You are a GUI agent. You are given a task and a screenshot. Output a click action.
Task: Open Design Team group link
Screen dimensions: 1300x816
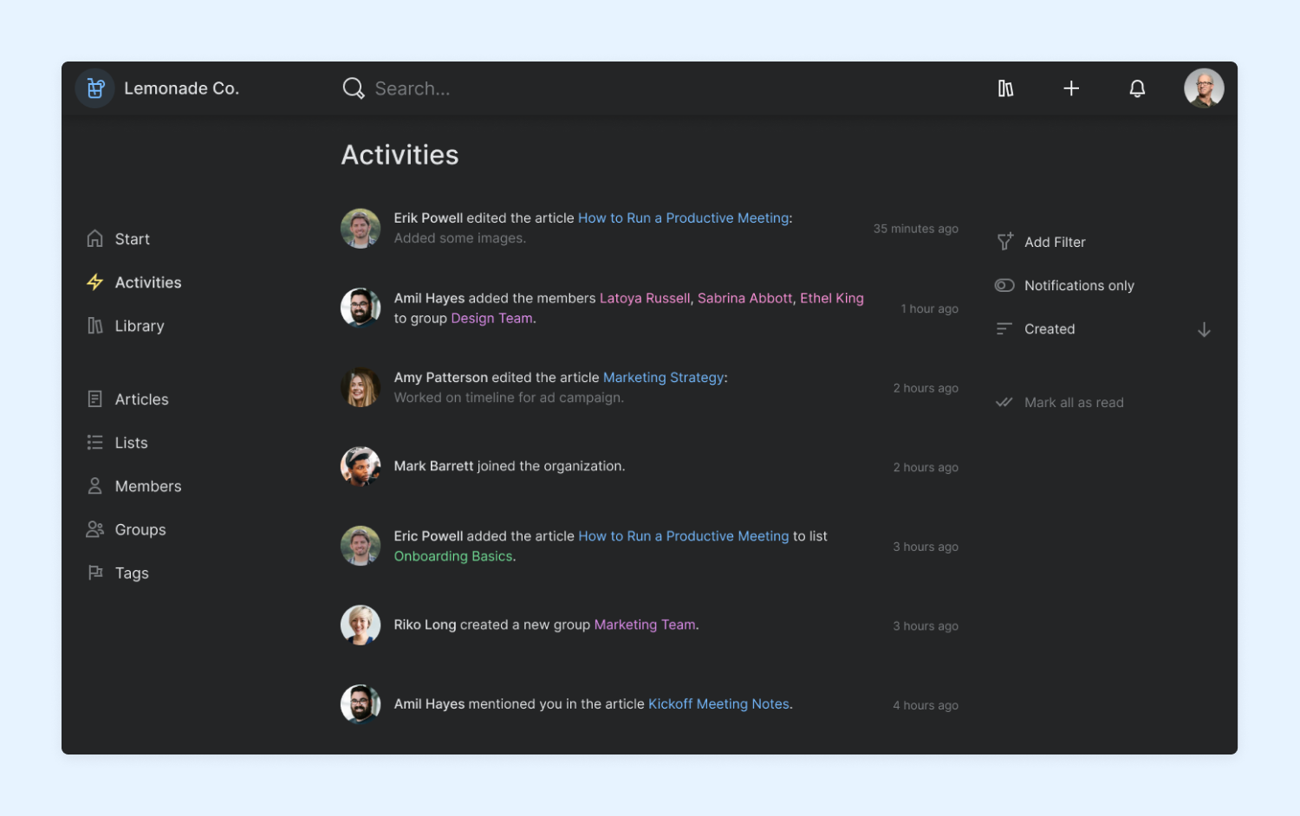click(x=491, y=318)
